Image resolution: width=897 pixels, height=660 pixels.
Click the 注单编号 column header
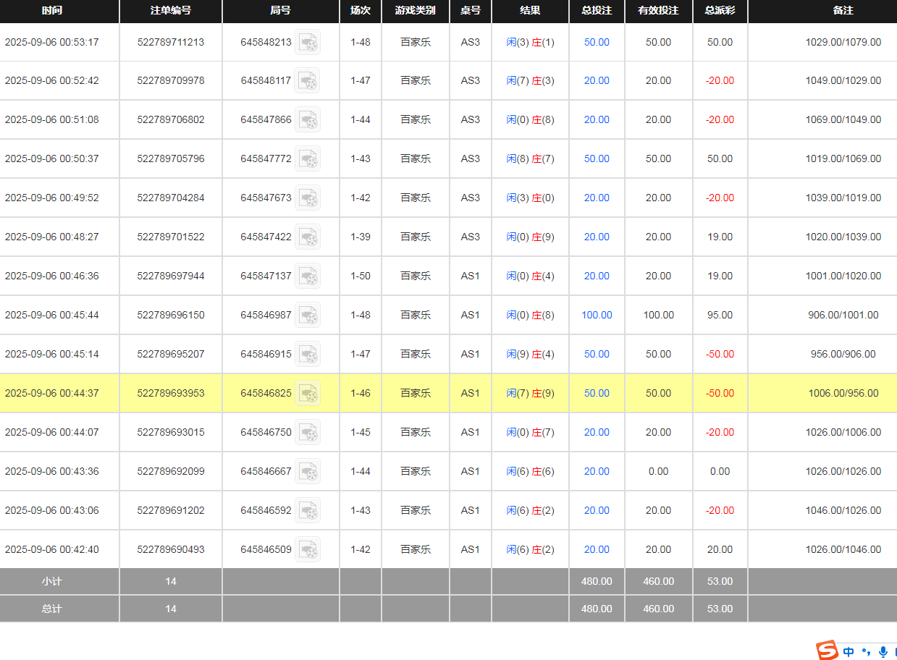click(171, 11)
